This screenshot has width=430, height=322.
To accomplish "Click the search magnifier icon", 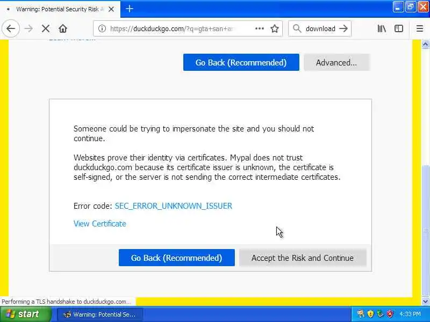I will (297, 28).
